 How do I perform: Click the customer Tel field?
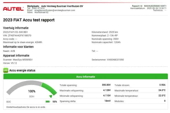(95, 51)
